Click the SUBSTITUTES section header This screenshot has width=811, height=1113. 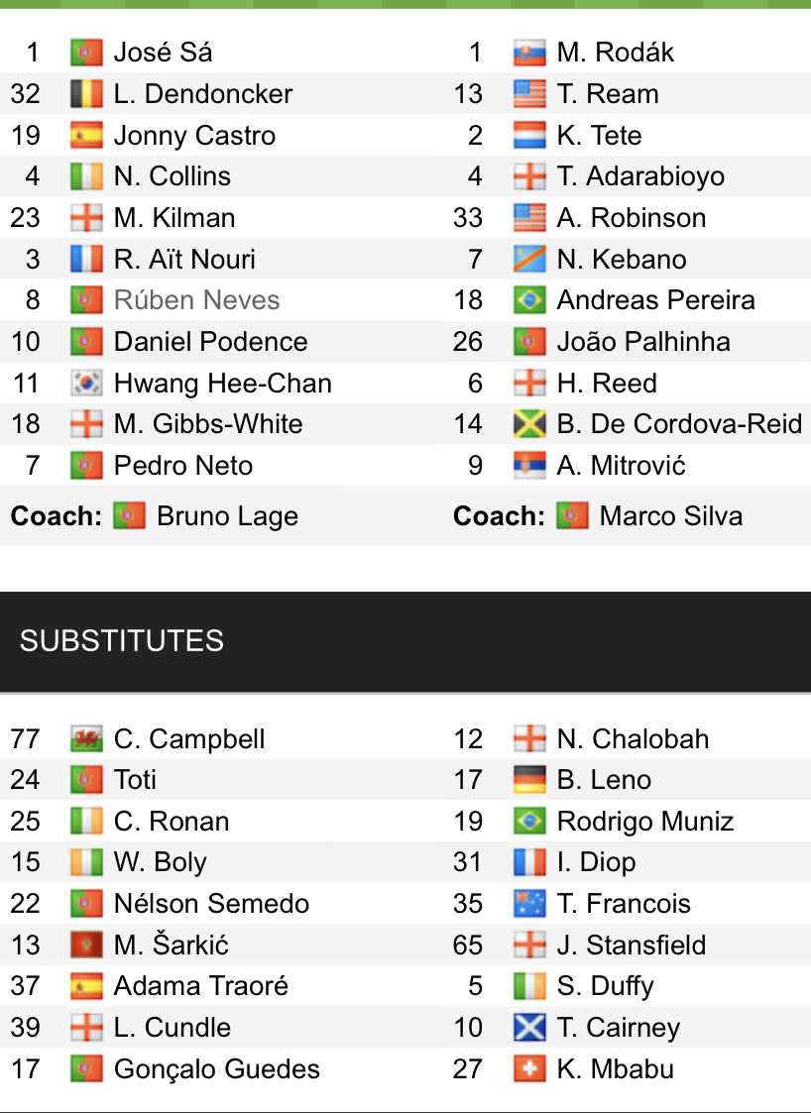(x=122, y=641)
